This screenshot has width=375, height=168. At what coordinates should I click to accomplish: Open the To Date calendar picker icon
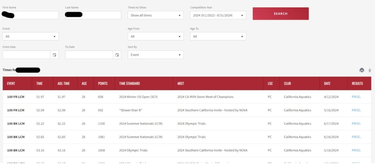tap(117, 55)
